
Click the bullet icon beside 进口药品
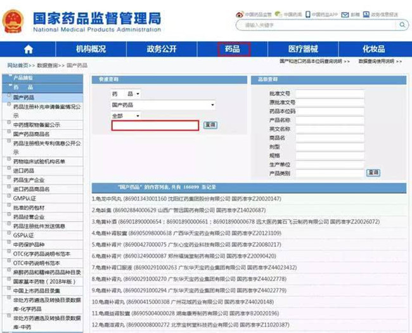pyautogui.click(x=9, y=168)
